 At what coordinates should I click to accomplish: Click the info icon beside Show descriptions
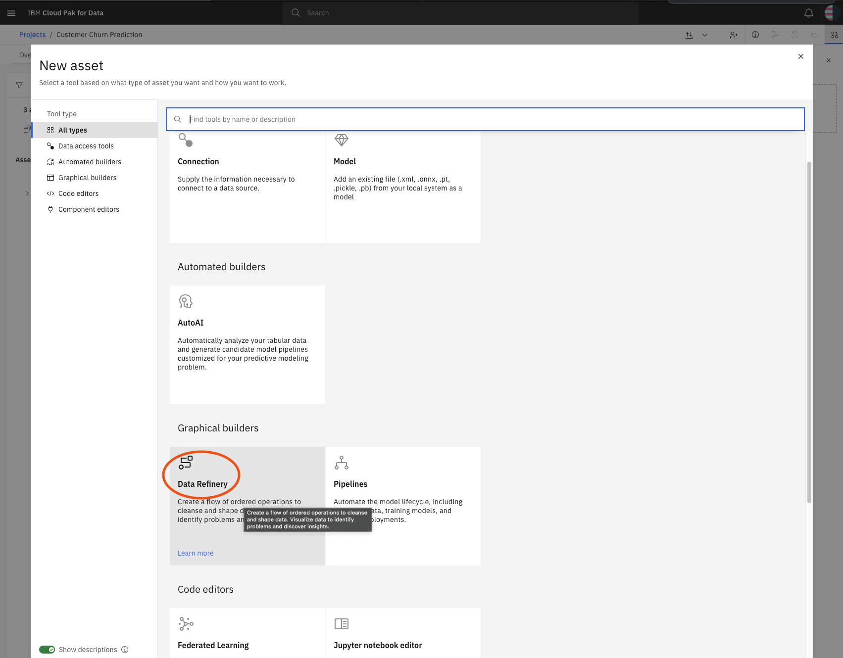point(125,650)
